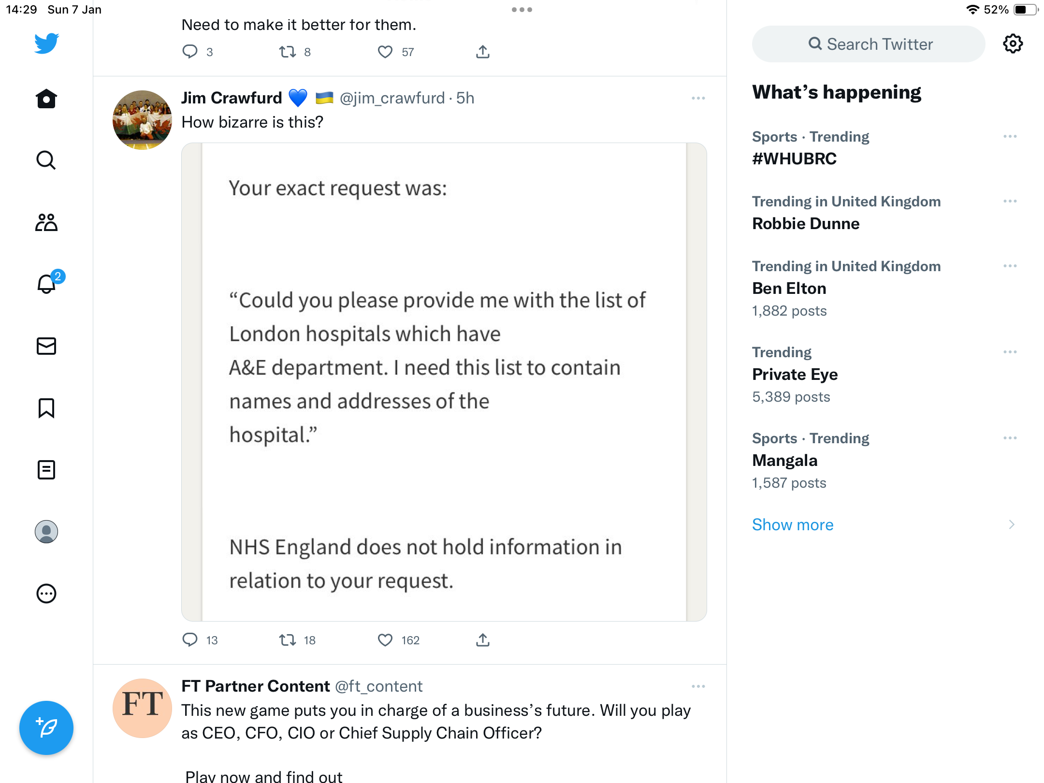This screenshot has height=783, width=1044.
Task: Tap the multitasking three dots at top
Action: coord(522,10)
